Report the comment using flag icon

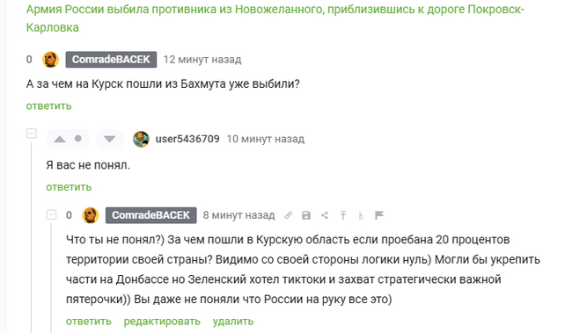[x=379, y=215]
